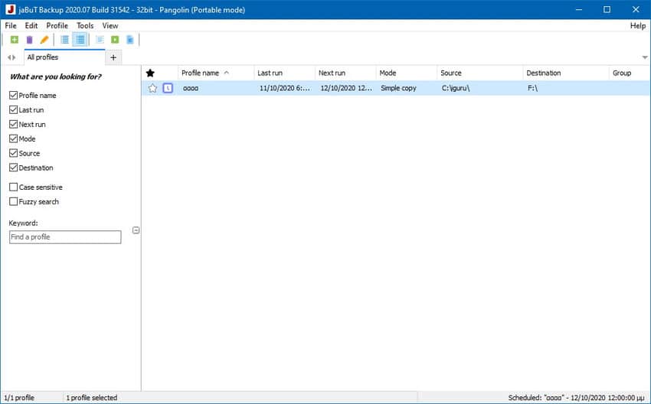Sort by the black star favorites column header
651x404 pixels.
(x=150, y=73)
